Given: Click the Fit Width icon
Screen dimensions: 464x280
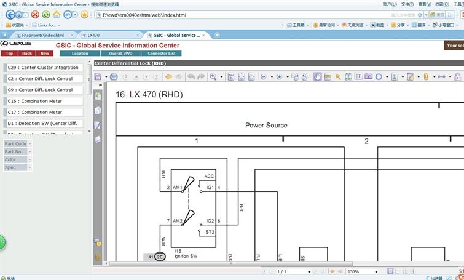Looking at the screenshot, I should 251,77.
